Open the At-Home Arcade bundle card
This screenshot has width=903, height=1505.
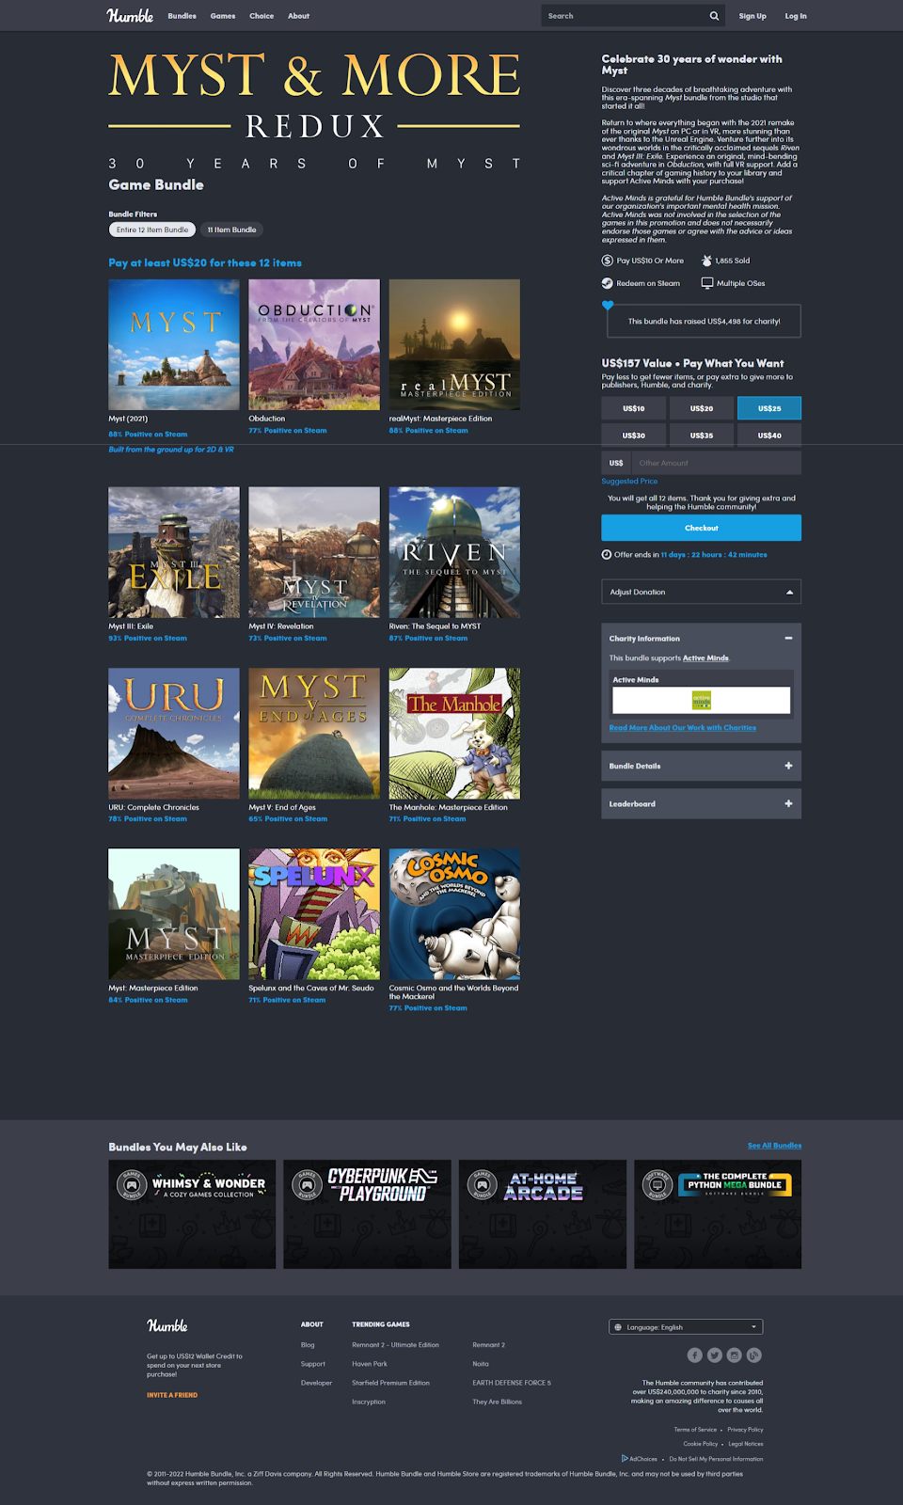tap(543, 1214)
